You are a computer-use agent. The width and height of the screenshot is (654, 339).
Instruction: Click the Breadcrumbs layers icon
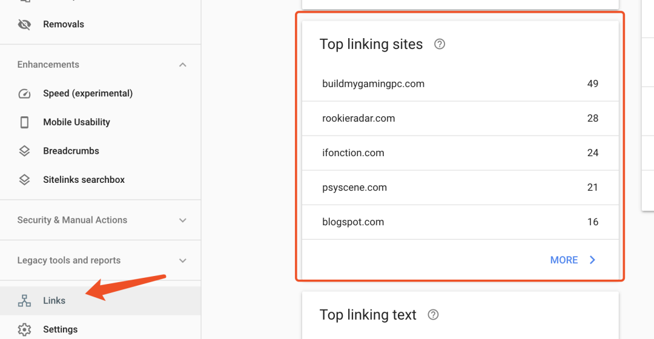point(24,151)
